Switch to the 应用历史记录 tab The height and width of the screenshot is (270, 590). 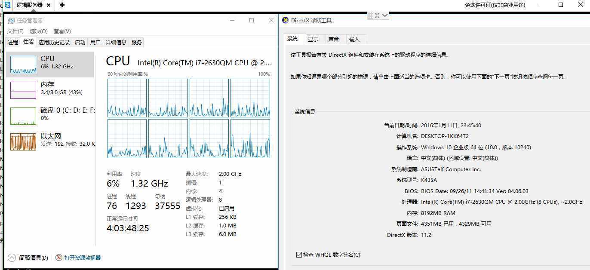(54, 42)
